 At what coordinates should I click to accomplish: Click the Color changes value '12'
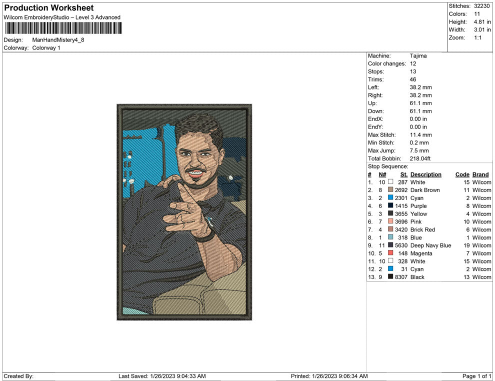tap(413, 64)
